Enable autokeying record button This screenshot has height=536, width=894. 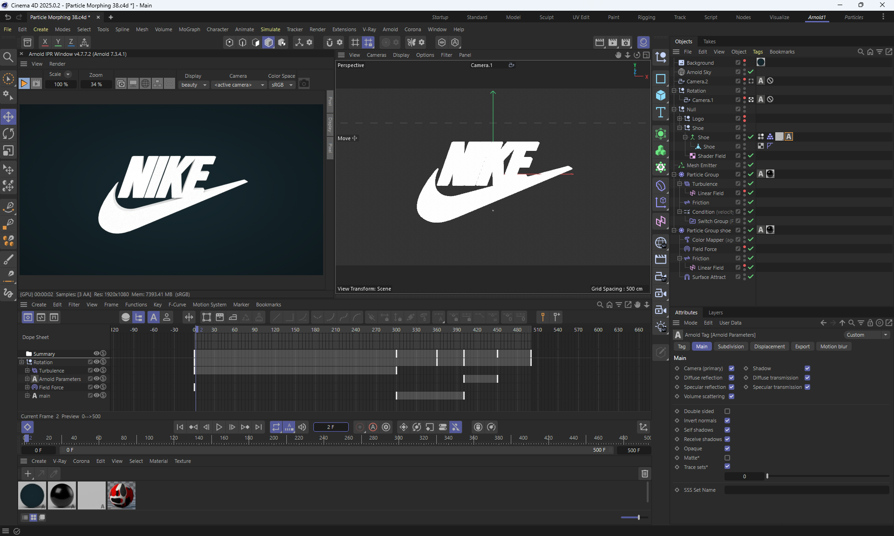click(373, 427)
